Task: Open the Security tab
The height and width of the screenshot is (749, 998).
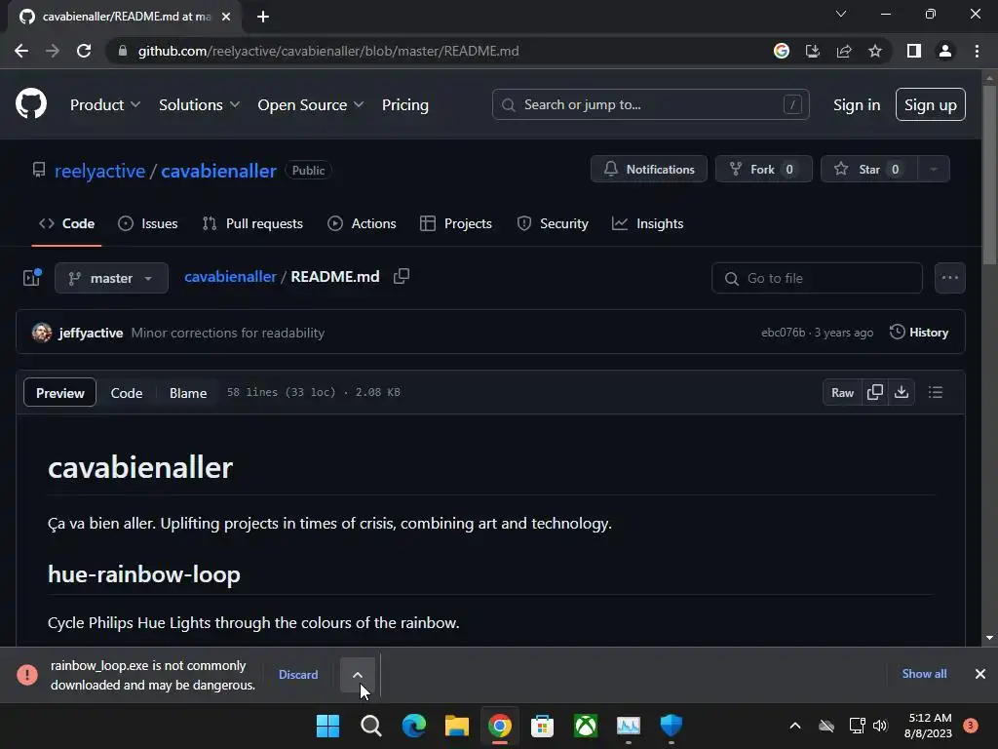Action: (x=553, y=223)
